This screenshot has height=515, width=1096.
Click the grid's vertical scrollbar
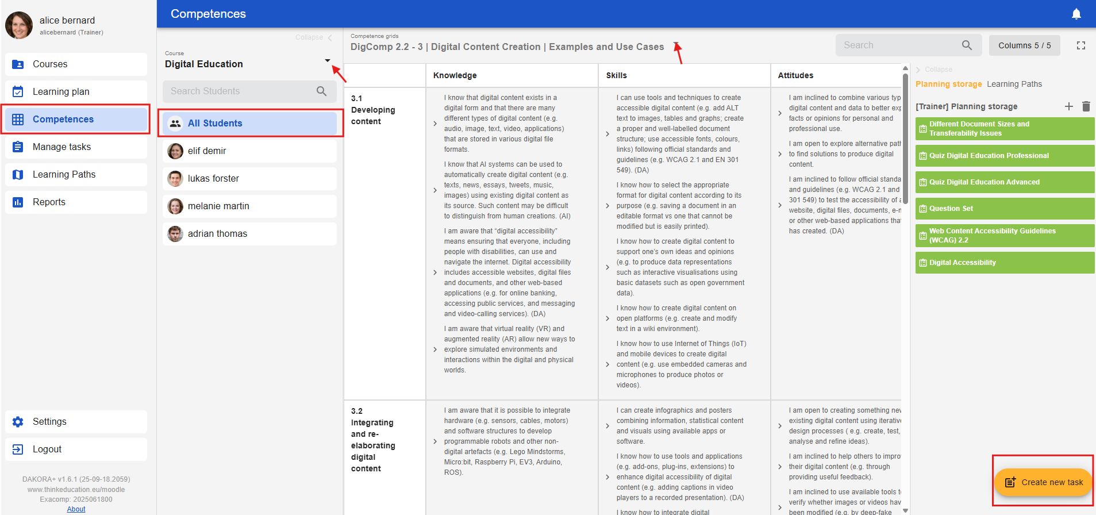pyautogui.click(x=905, y=138)
